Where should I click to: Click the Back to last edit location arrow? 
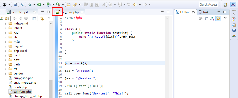[129, 5]
